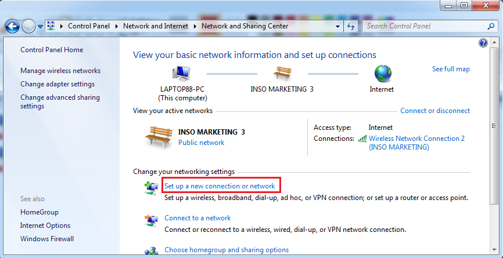Open Set up a new connection or network
Viewport: 503px width, 258px height.
point(220,186)
